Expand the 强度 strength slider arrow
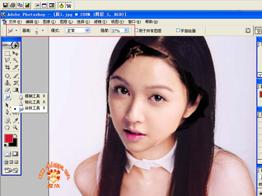262x196 pixels. pyautogui.click(x=126, y=30)
